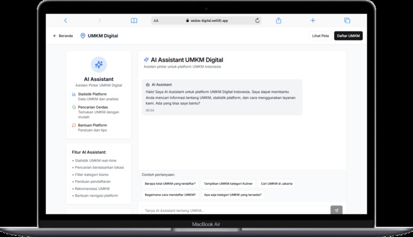This screenshot has height=237, width=413.
Task: Show the tab overview icon
Action: click(347, 20)
